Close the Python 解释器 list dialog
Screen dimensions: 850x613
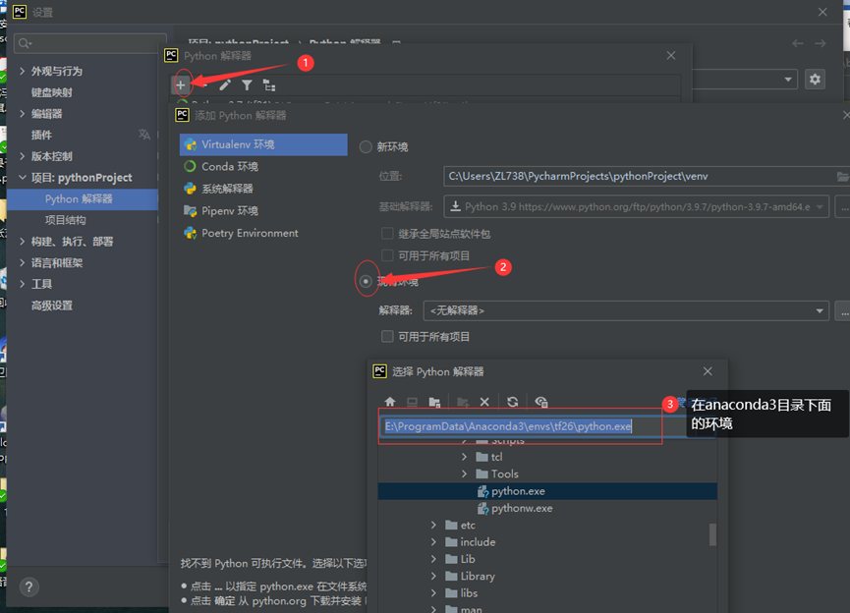671,55
